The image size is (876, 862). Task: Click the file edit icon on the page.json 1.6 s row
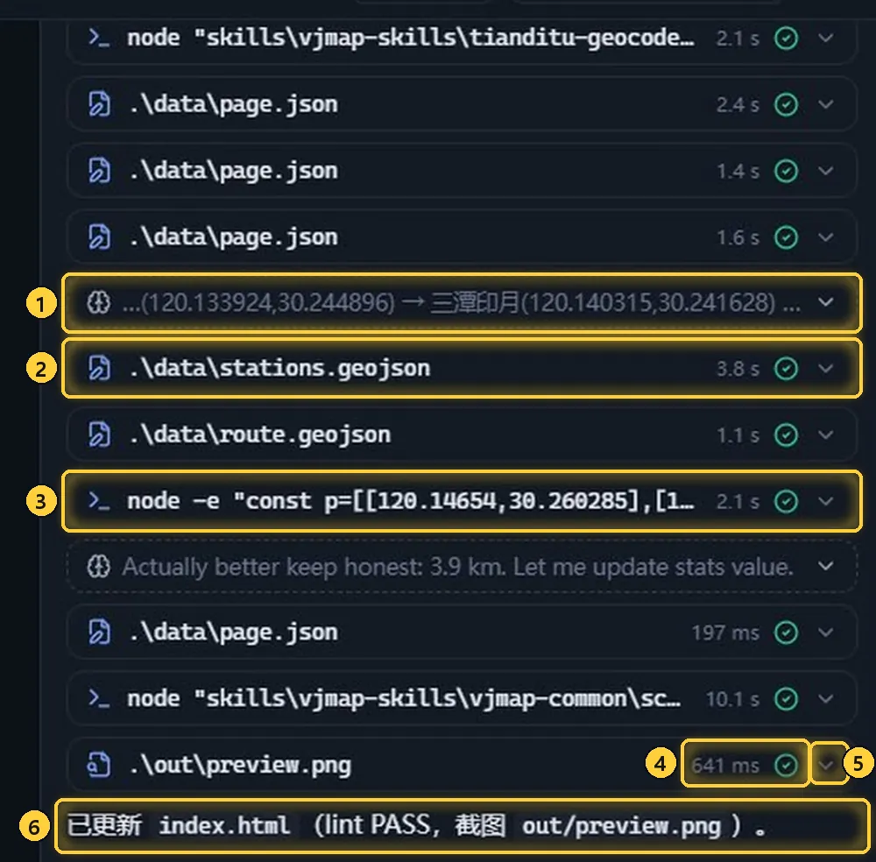pos(99,237)
